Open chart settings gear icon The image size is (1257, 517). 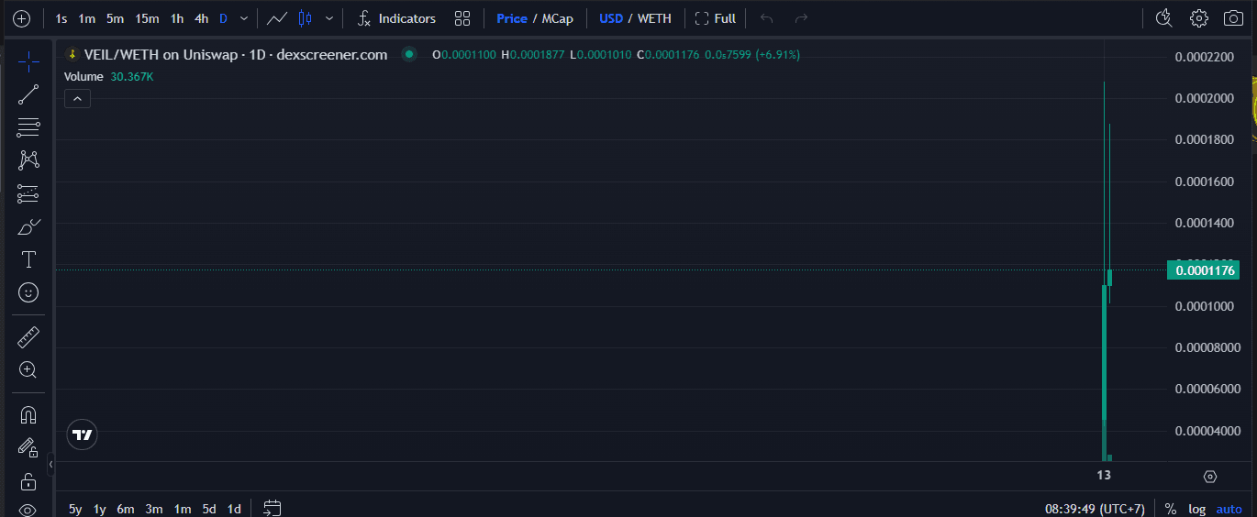1199,18
